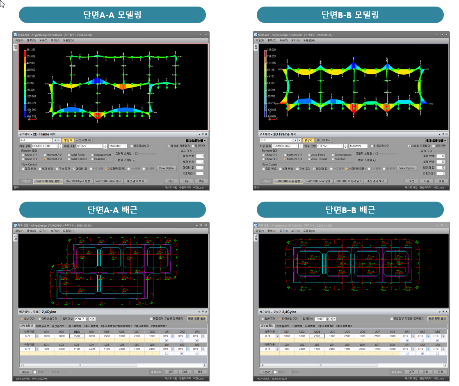Click table scroll-left arrow in A-A rebar window
The image size is (459, 386).
click(x=22, y=365)
